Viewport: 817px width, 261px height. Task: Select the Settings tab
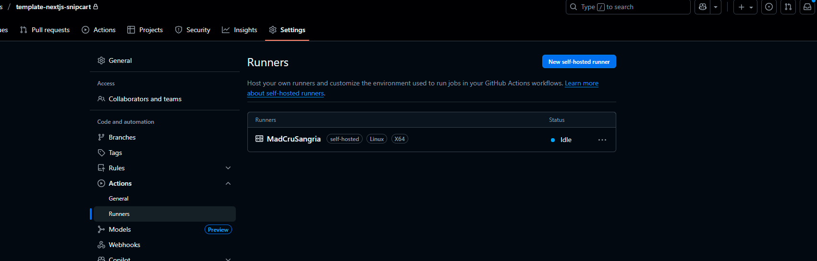click(x=287, y=30)
